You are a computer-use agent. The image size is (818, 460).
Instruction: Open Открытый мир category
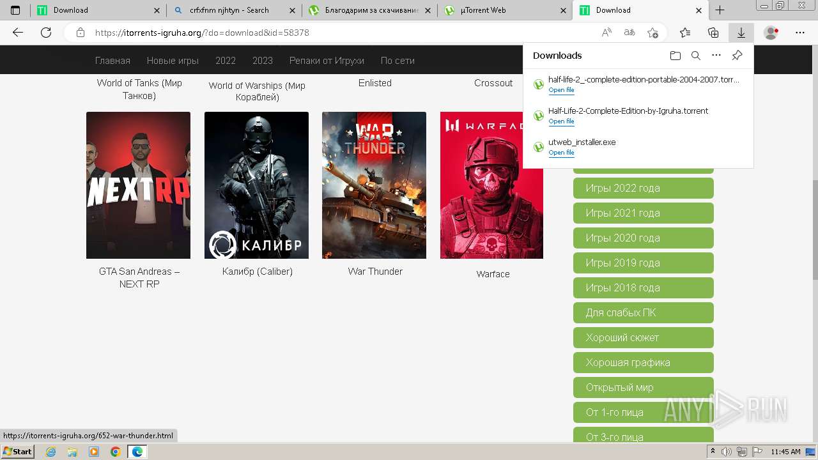point(643,387)
